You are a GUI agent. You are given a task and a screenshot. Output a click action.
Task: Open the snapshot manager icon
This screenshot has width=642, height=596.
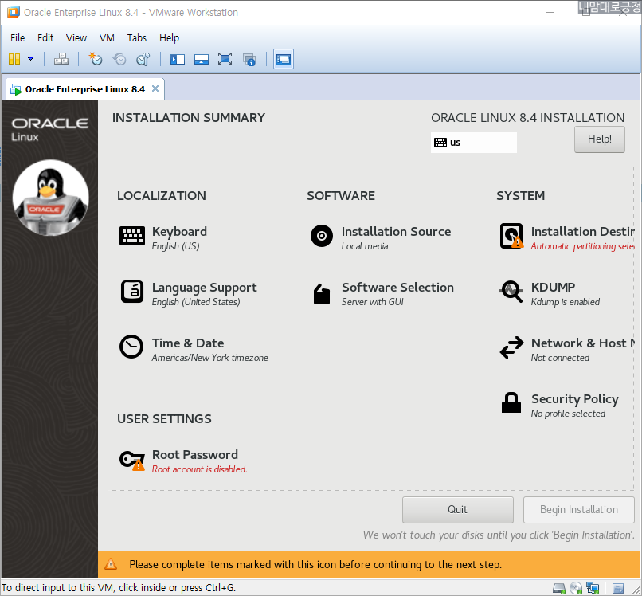click(x=143, y=59)
